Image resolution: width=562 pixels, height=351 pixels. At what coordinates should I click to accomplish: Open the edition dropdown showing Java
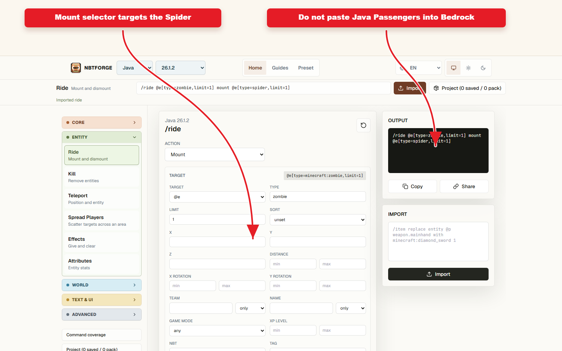click(135, 68)
